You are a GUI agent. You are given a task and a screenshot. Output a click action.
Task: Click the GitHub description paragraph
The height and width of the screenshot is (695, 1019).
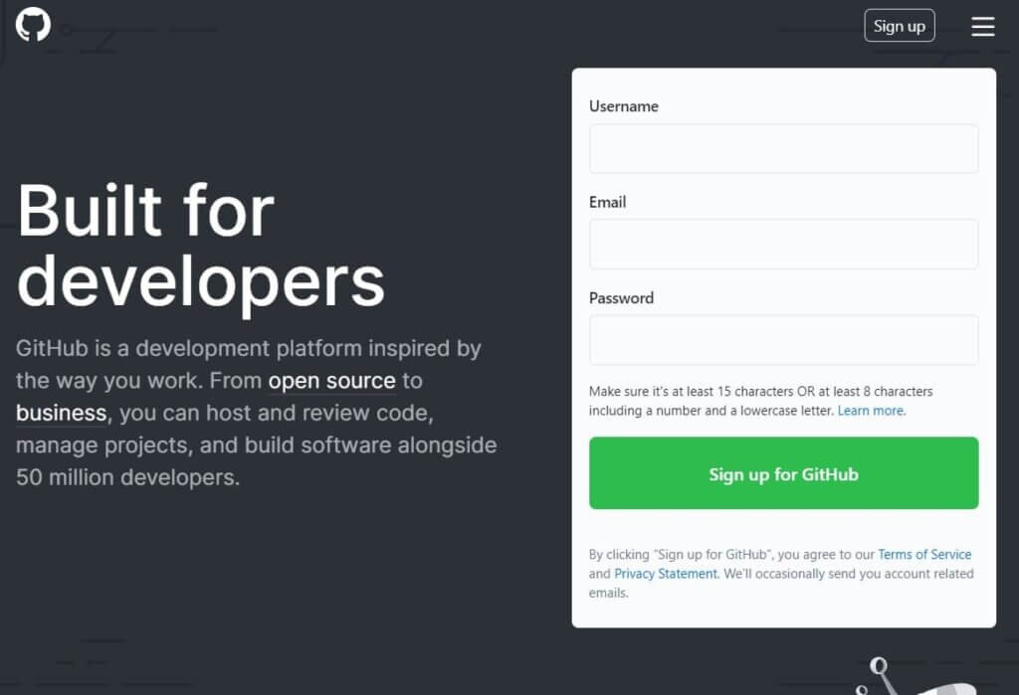coord(256,413)
